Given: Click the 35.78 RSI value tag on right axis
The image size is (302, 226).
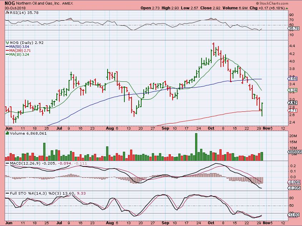Looking at the screenshot, I should pyautogui.click(x=294, y=29).
